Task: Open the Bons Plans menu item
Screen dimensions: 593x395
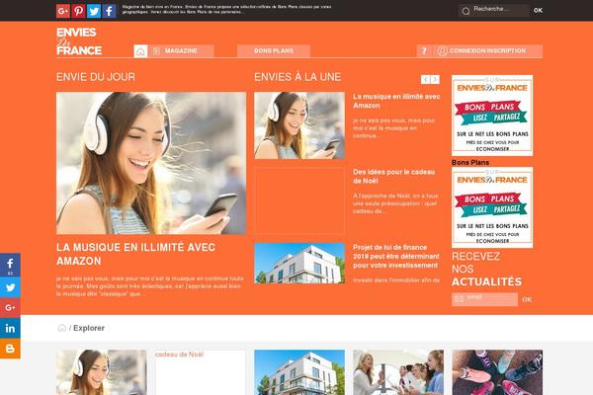Action: click(x=274, y=51)
